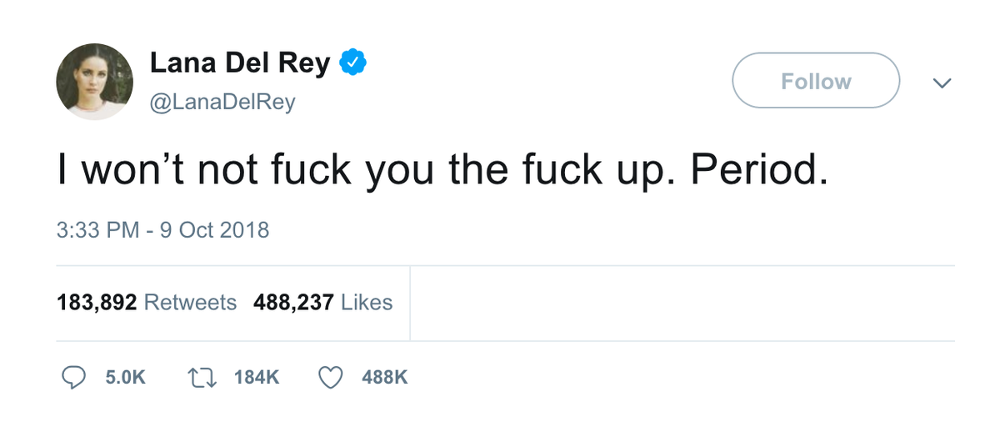Click the word Period. in the tweet

point(758,169)
